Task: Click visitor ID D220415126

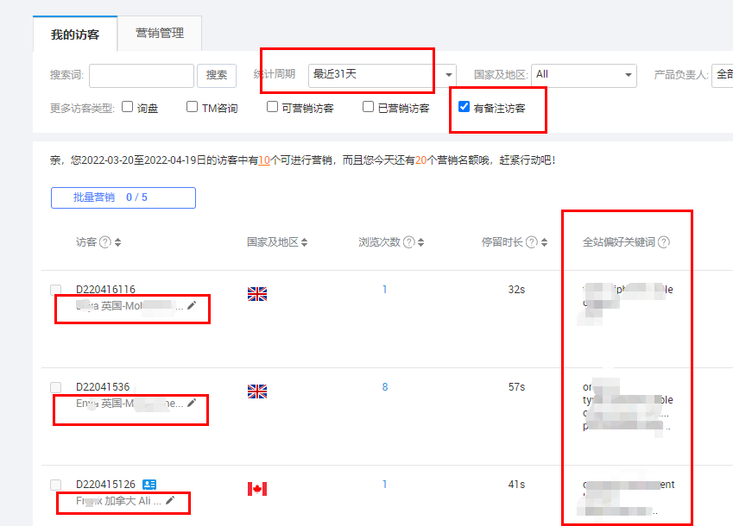Action: (x=105, y=485)
